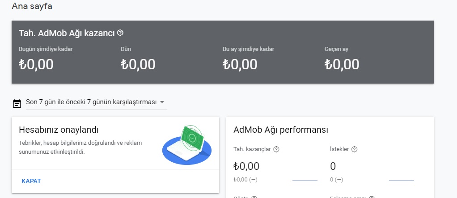Click the AdMob Ağı performansı heading
The width and height of the screenshot is (457, 198).
[281, 130]
